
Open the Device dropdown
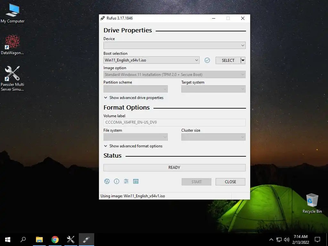coord(175,45)
